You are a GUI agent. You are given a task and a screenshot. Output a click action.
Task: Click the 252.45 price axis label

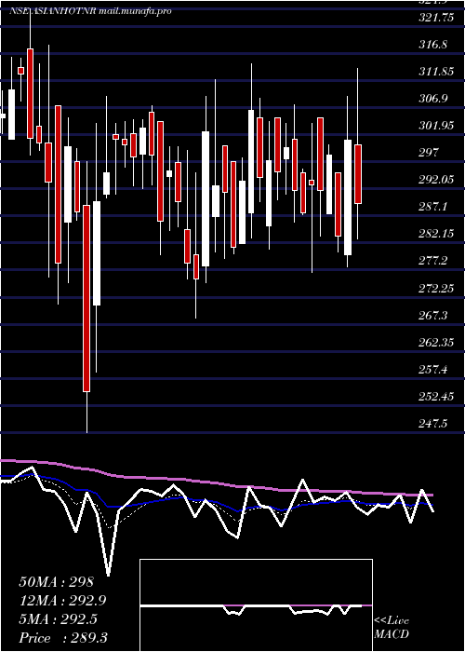[x=436, y=396]
